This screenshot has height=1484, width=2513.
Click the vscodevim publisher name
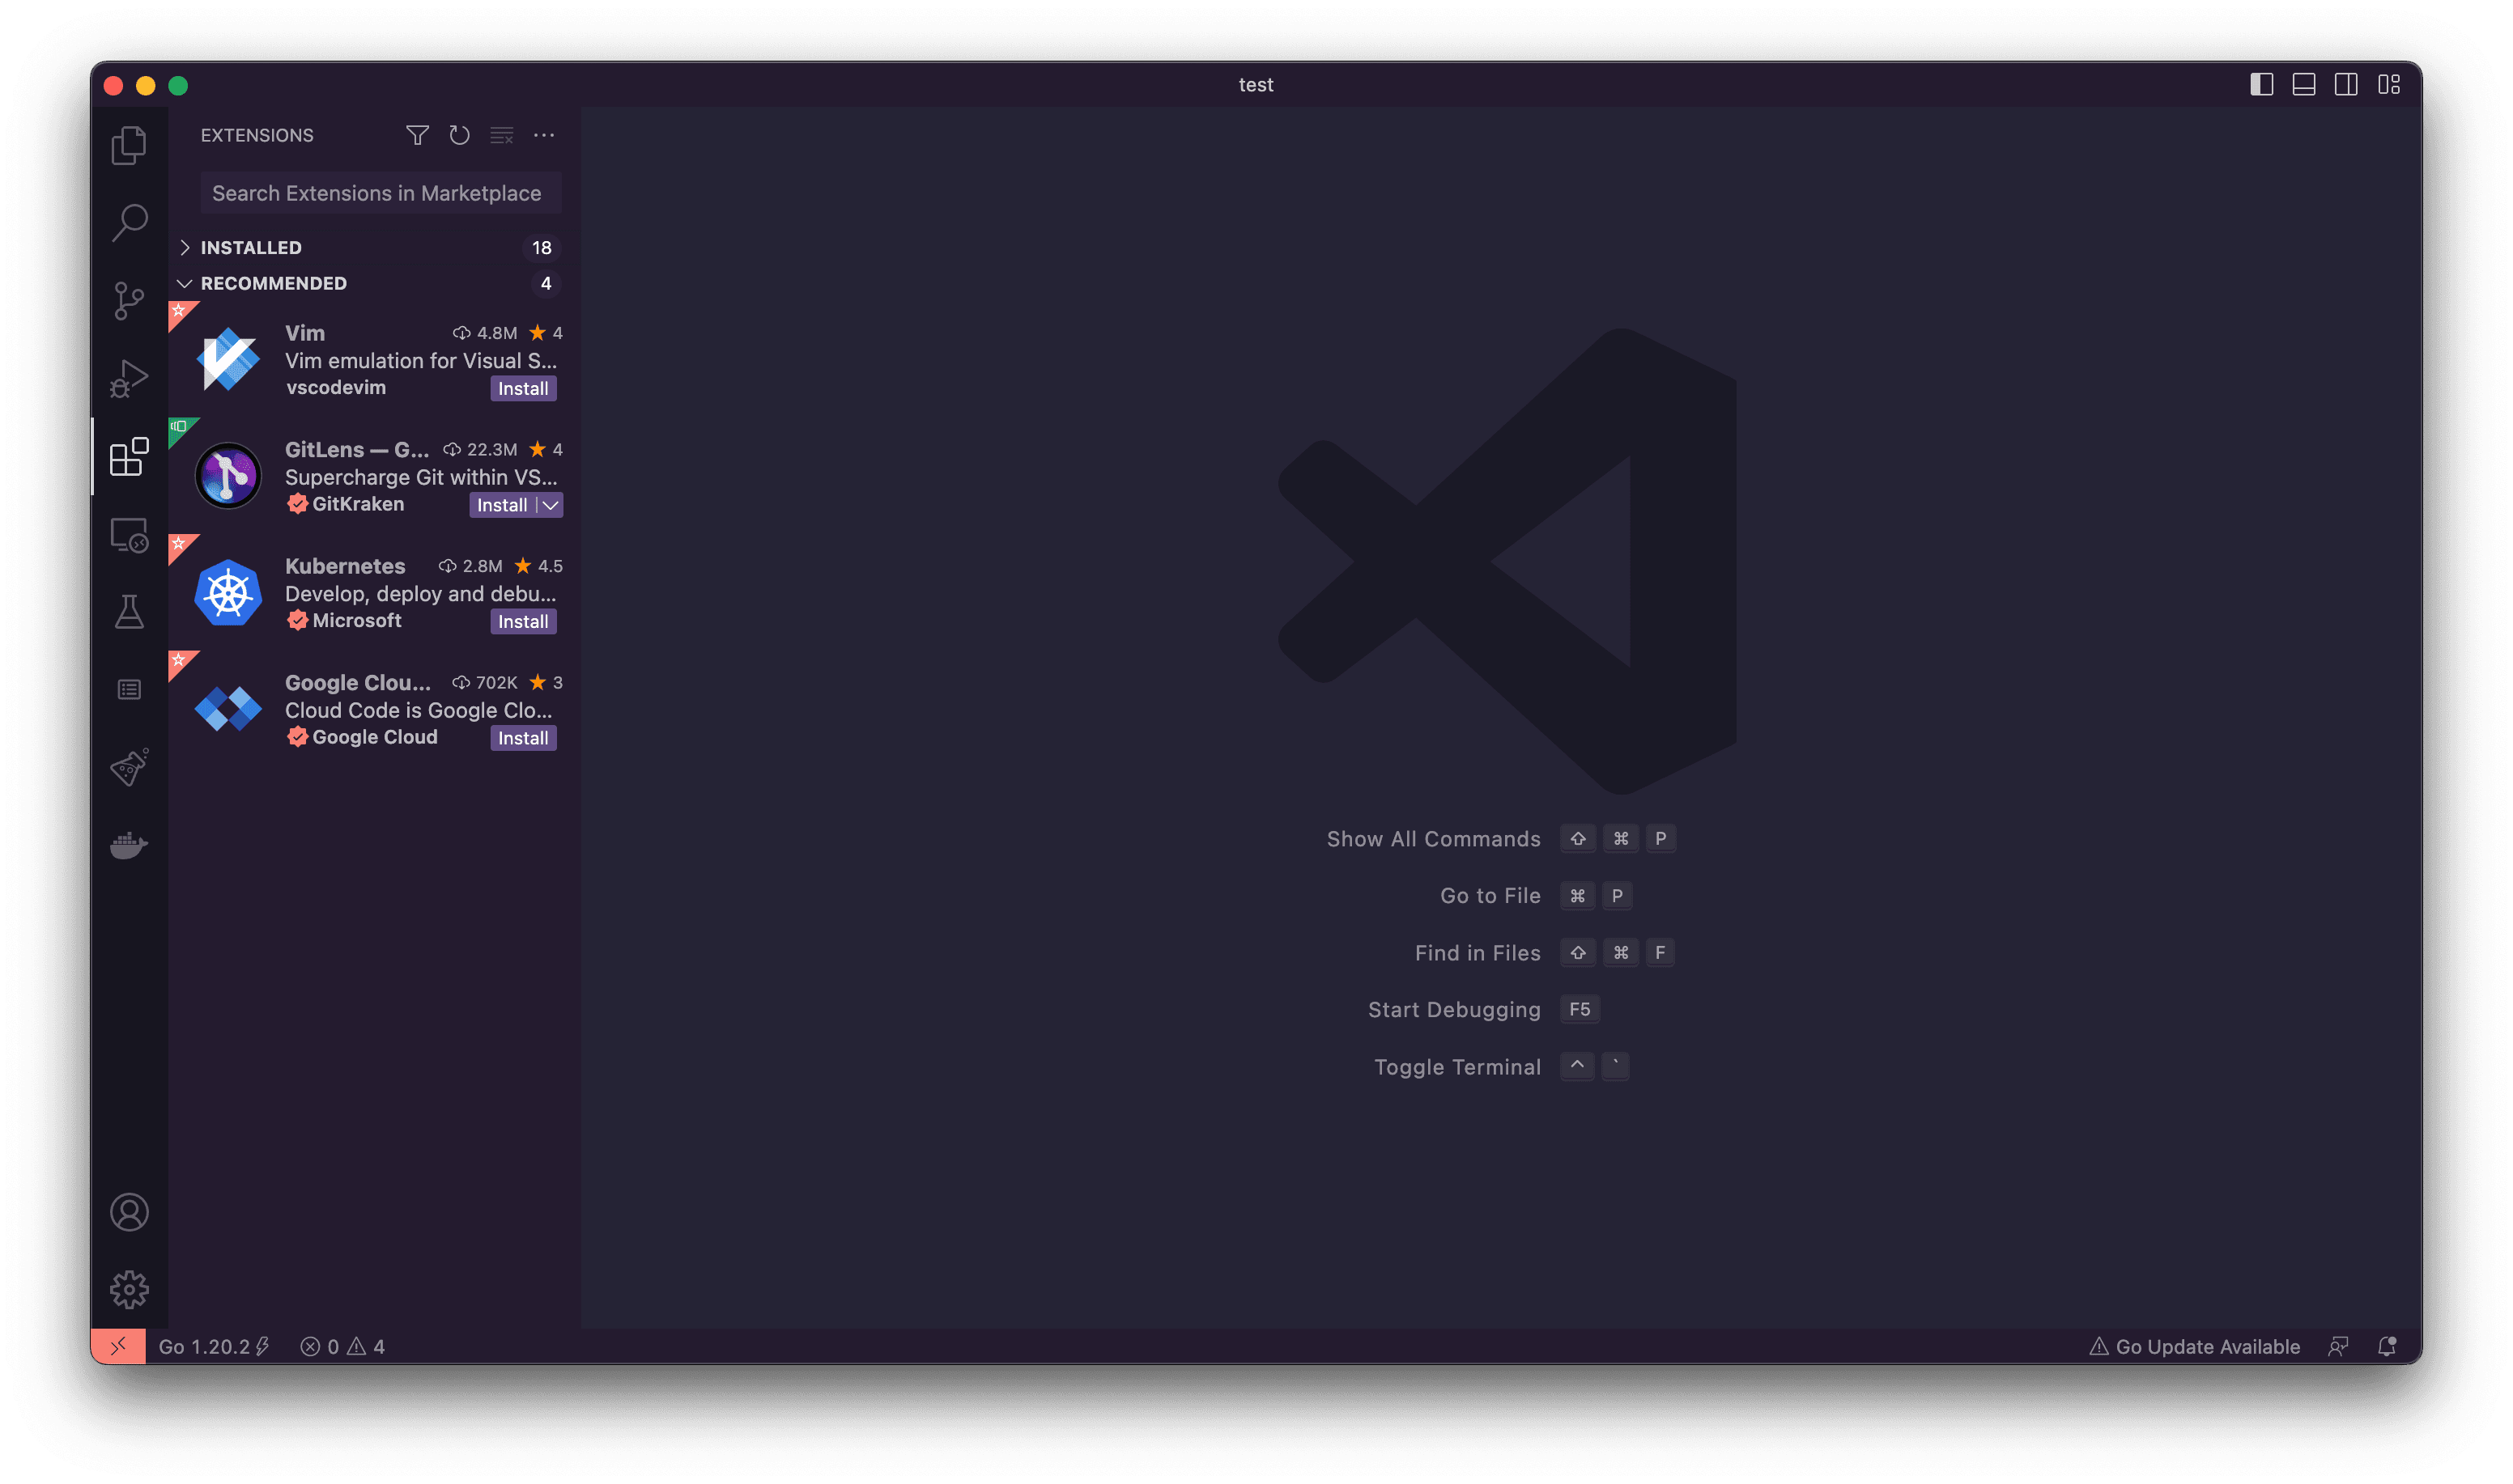pyautogui.click(x=335, y=387)
